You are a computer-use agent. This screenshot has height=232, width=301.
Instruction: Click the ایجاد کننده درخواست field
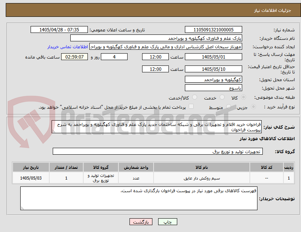coord(166,47)
